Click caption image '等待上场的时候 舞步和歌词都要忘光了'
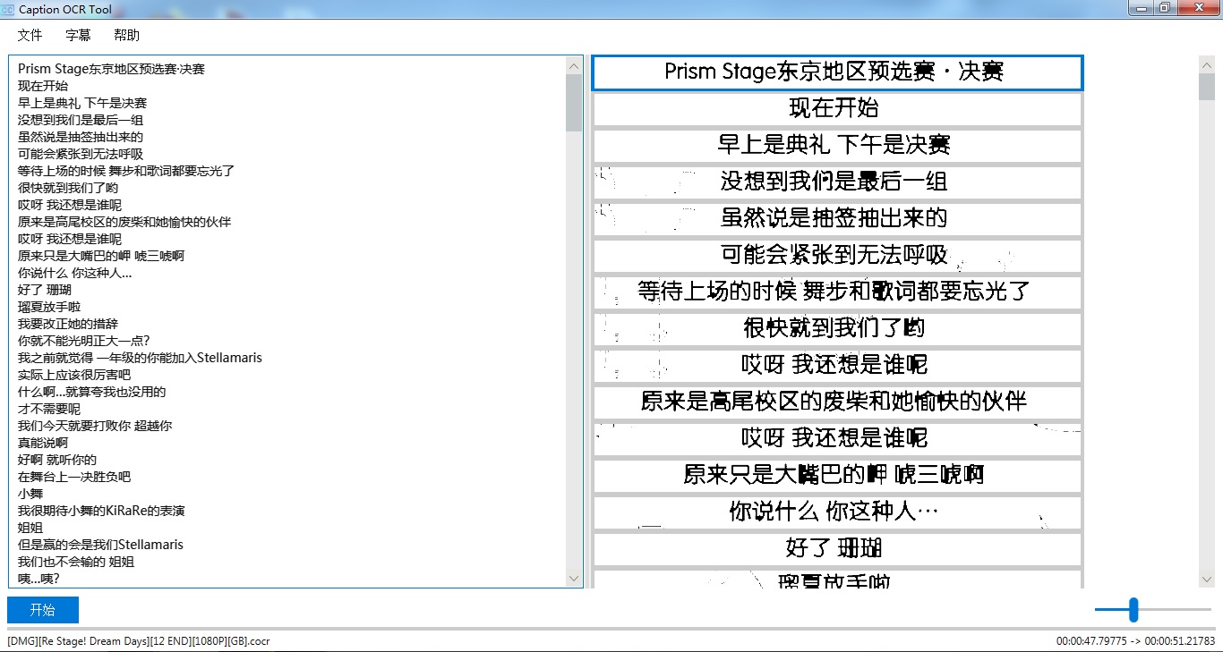 837,292
